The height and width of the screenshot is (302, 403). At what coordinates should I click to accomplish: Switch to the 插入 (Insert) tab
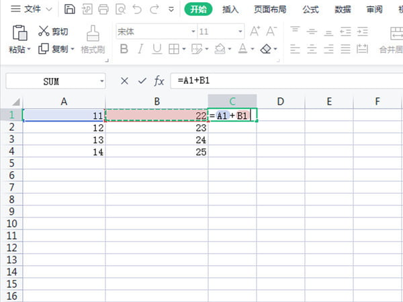[230, 9]
